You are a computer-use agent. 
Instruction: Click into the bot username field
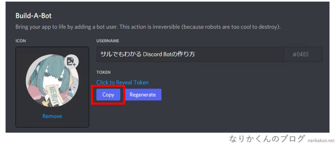(191, 54)
